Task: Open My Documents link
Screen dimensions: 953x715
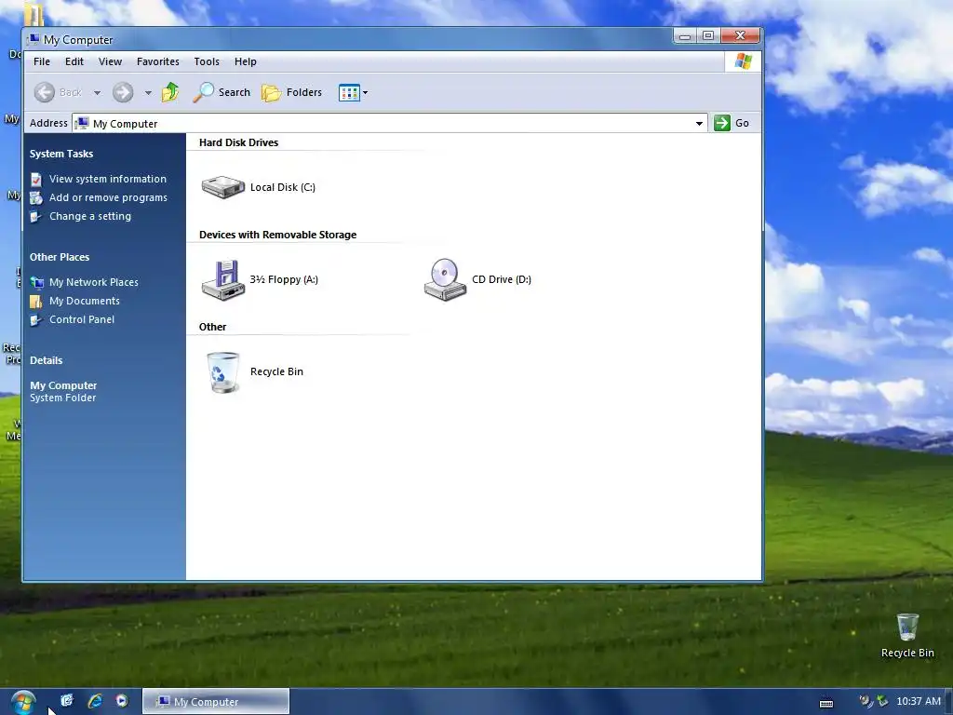Action: (85, 301)
